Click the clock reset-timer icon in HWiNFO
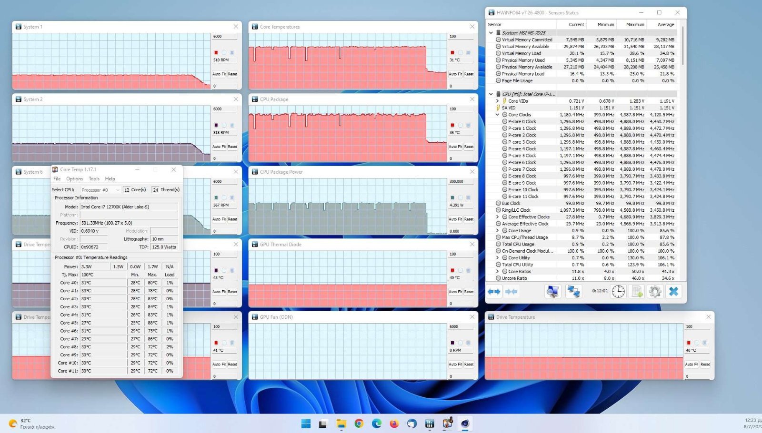 point(618,291)
